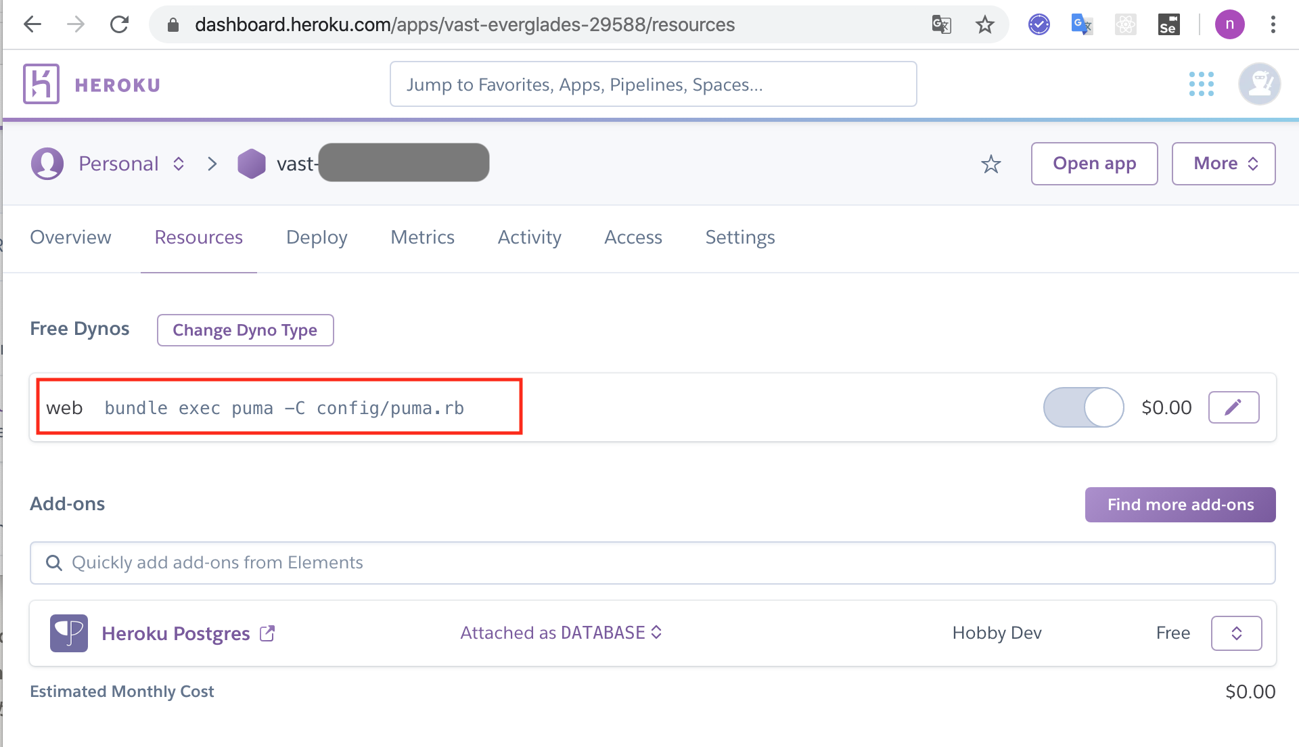Viewport: 1299px width, 747px height.
Task: Click the Heroku Postgres add-on logo
Action: 69,633
